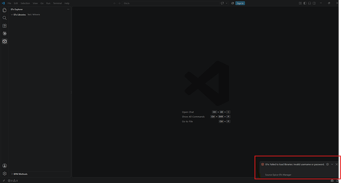The width and height of the screenshot is (341, 183).
Task: Go forward using the navigation arrow
Action: [119, 3]
